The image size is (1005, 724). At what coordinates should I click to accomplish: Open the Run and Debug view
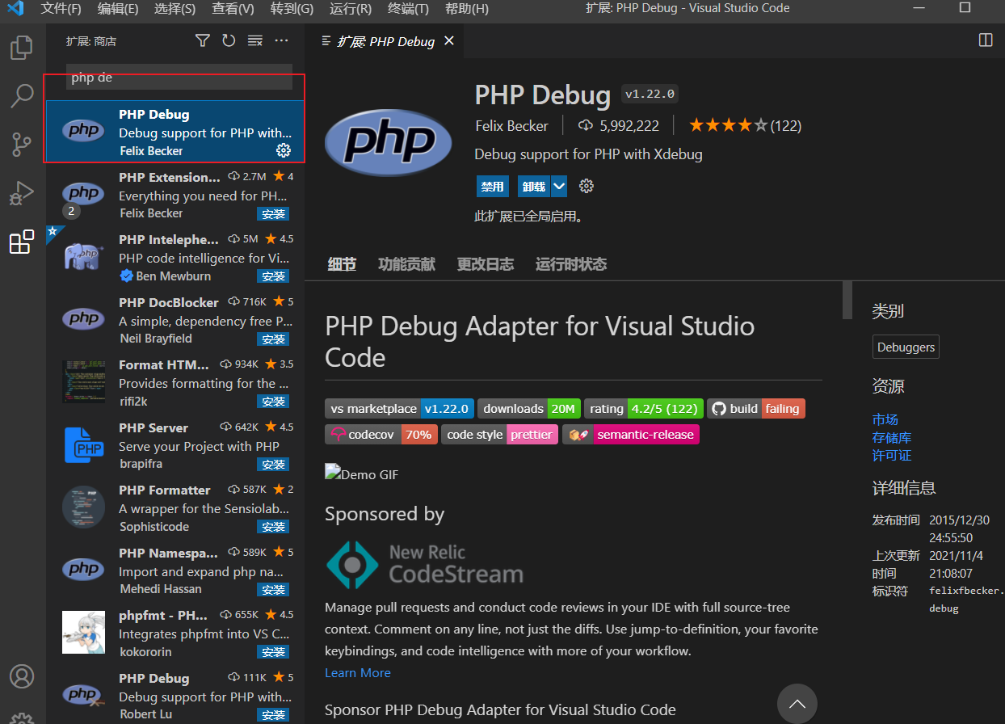click(22, 193)
